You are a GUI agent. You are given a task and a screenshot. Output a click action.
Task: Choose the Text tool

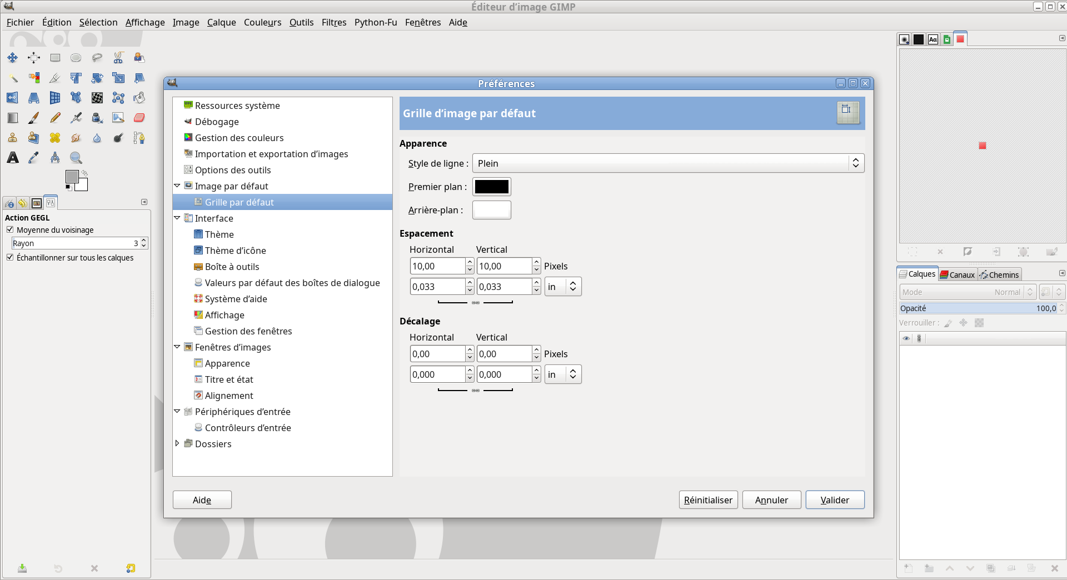(12, 158)
